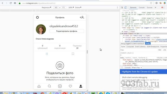Open Instagram settings gear icon
Image resolution: width=167 pixels, height=94 pixels.
(x=37, y=17)
